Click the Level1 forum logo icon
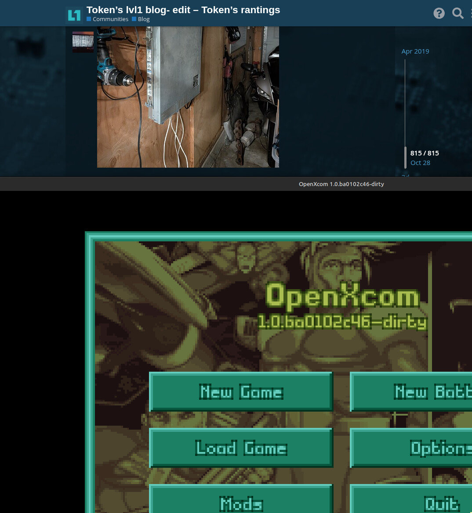The height and width of the screenshot is (513, 472). click(x=74, y=15)
